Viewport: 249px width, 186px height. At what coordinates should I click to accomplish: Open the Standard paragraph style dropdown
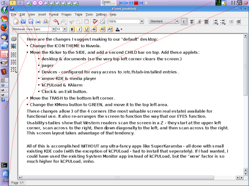point(164,21)
